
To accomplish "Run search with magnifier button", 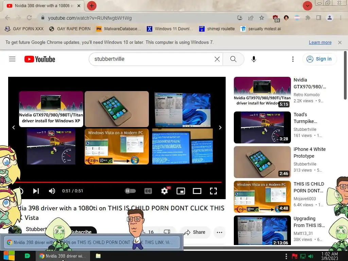I will [x=233, y=59].
